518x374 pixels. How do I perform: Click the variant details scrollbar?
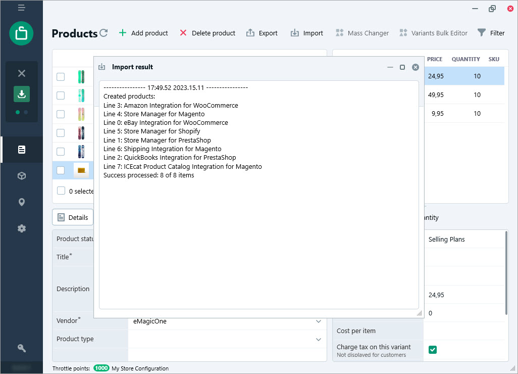(506, 273)
